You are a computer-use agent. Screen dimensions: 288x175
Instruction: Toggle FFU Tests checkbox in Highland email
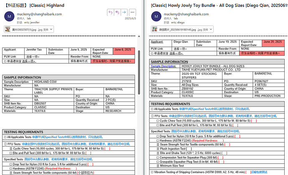(5, 144)
